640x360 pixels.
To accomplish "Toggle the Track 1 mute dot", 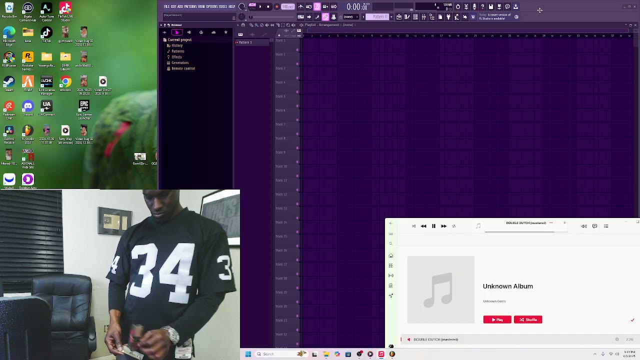I will pyautogui.click(x=297, y=49).
